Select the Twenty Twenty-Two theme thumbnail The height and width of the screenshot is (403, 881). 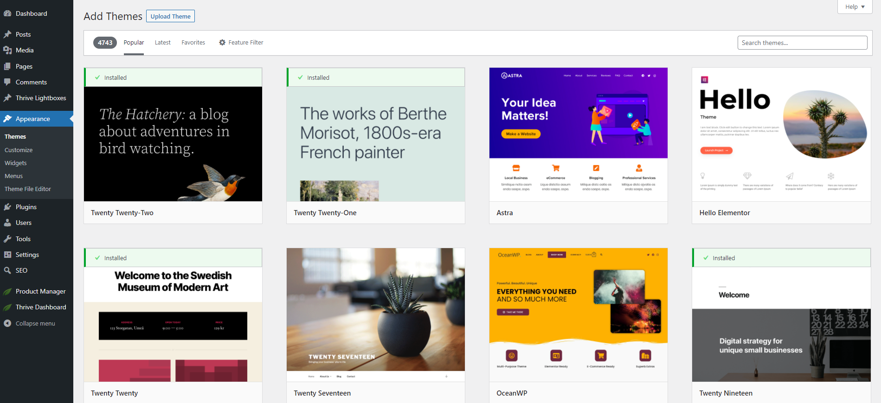[173, 144]
